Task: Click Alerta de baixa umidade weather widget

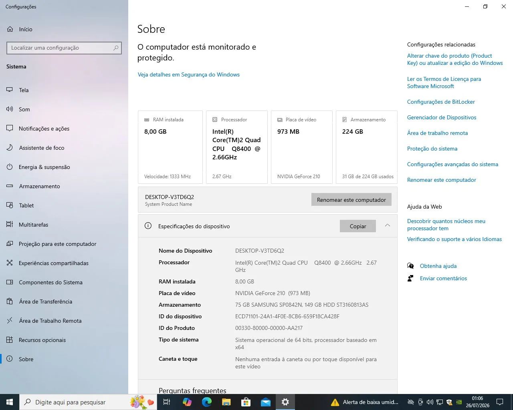Action: (x=365, y=402)
